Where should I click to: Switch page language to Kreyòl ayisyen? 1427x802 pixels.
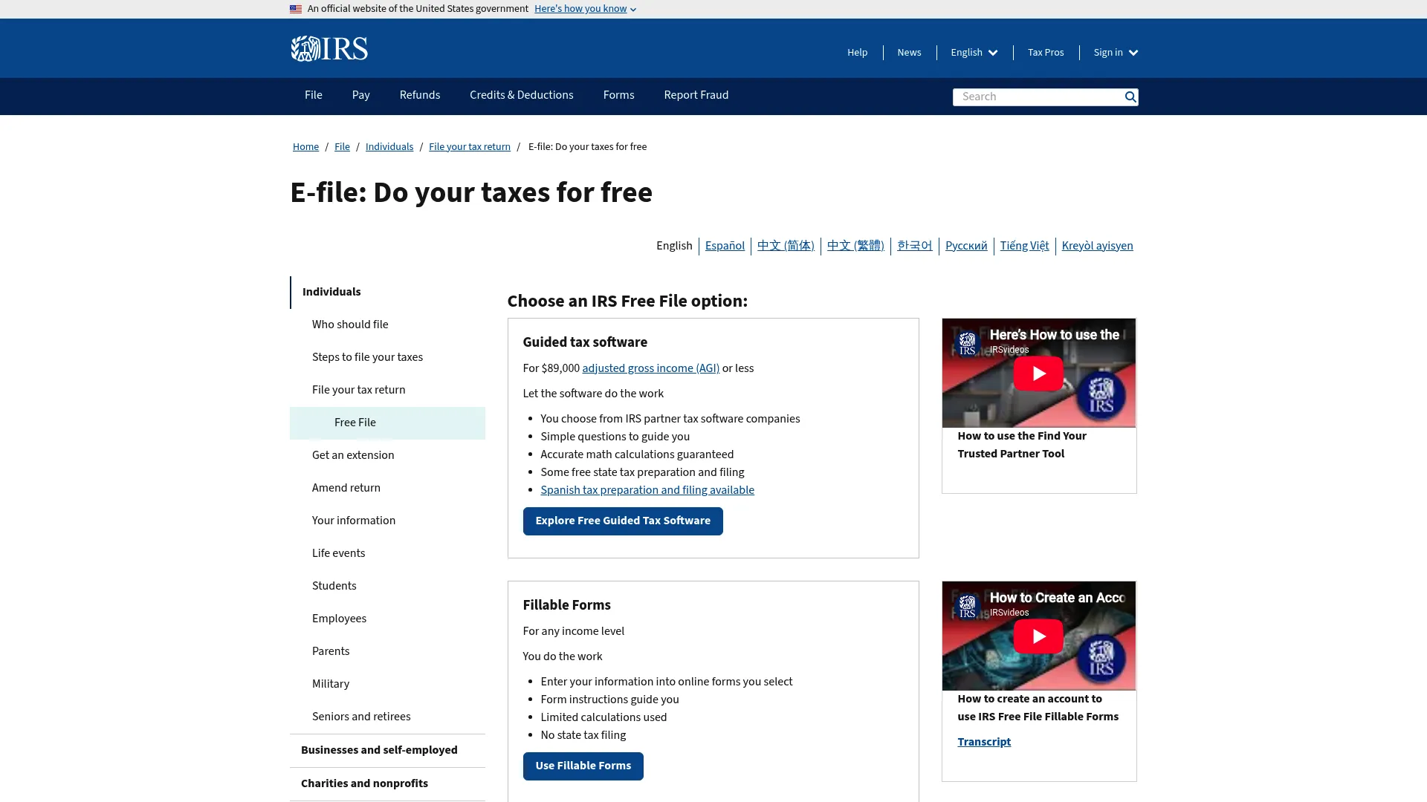1097,246
